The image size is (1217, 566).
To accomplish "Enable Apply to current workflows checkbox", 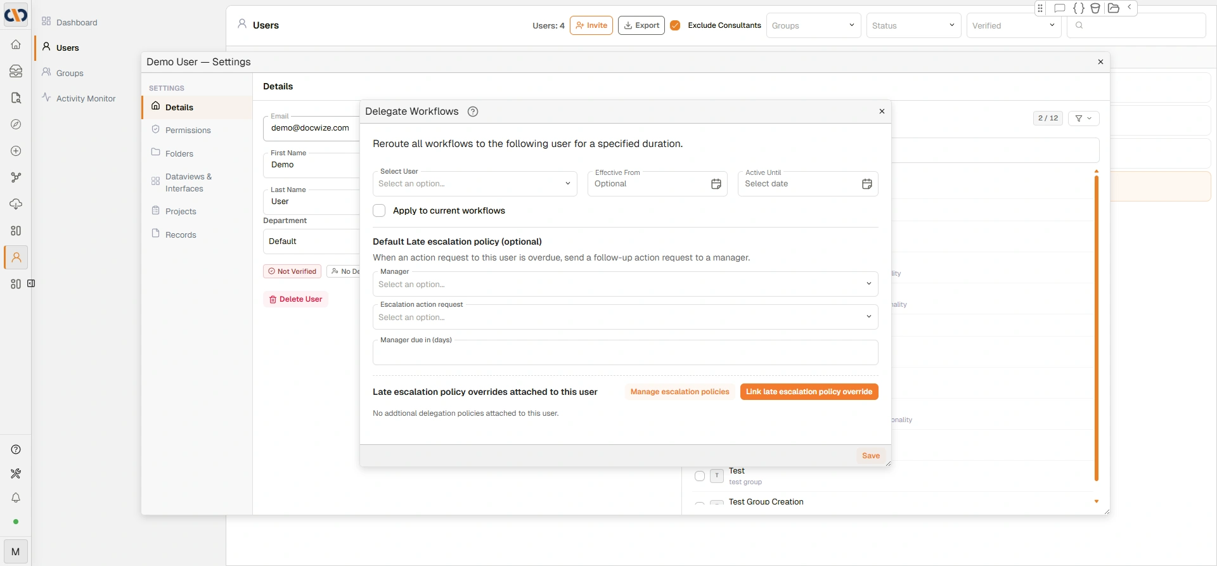I will tap(379, 210).
